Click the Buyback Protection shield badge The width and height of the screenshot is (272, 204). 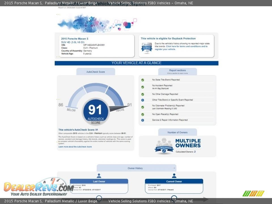tap(146, 48)
